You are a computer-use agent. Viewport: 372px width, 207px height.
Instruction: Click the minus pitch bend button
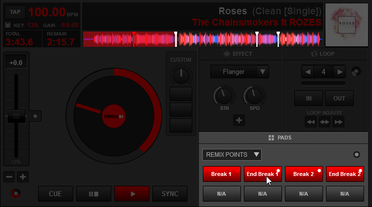click(x=9, y=177)
